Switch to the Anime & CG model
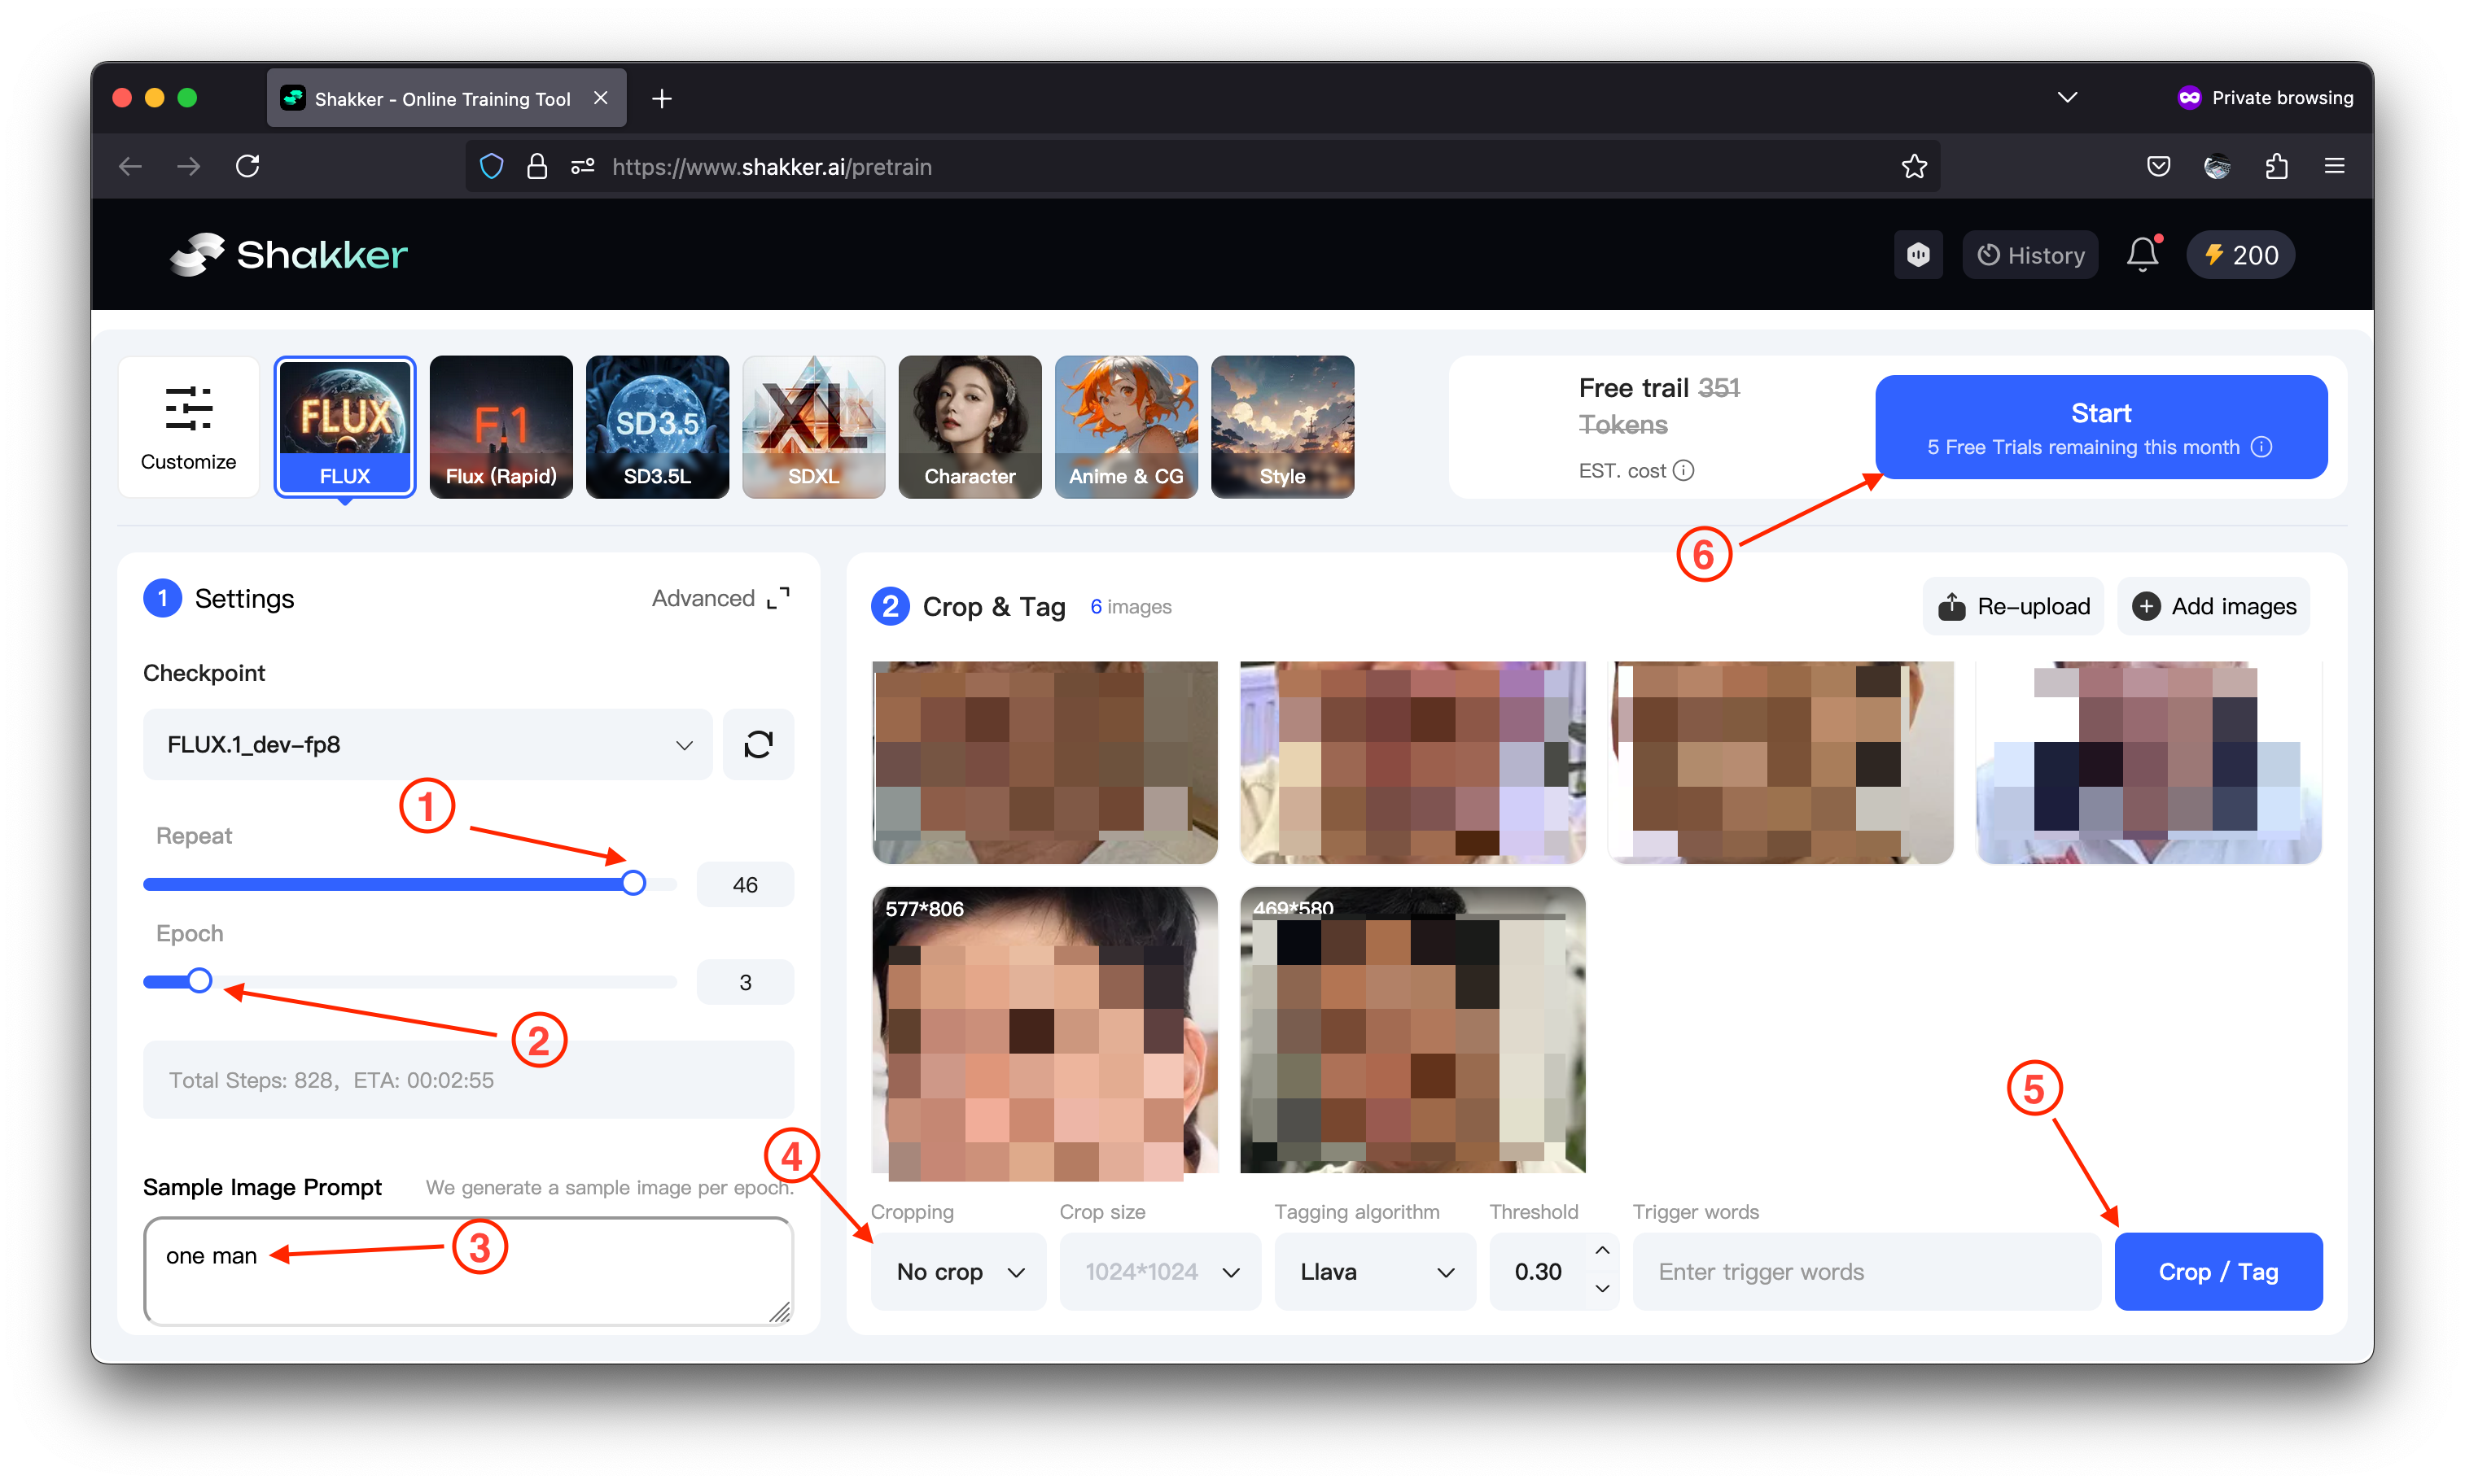The image size is (2465, 1484). [1126, 427]
